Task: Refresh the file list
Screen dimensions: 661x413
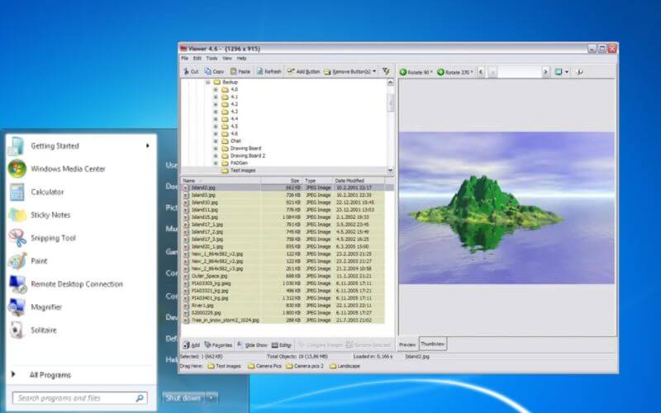Action: click(x=269, y=72)
